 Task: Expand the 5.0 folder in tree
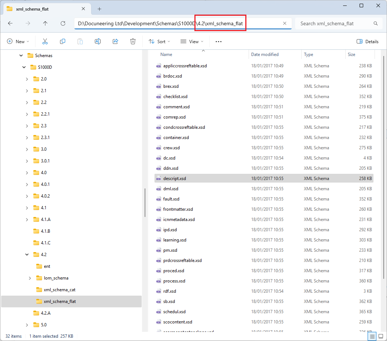(27, 325)
